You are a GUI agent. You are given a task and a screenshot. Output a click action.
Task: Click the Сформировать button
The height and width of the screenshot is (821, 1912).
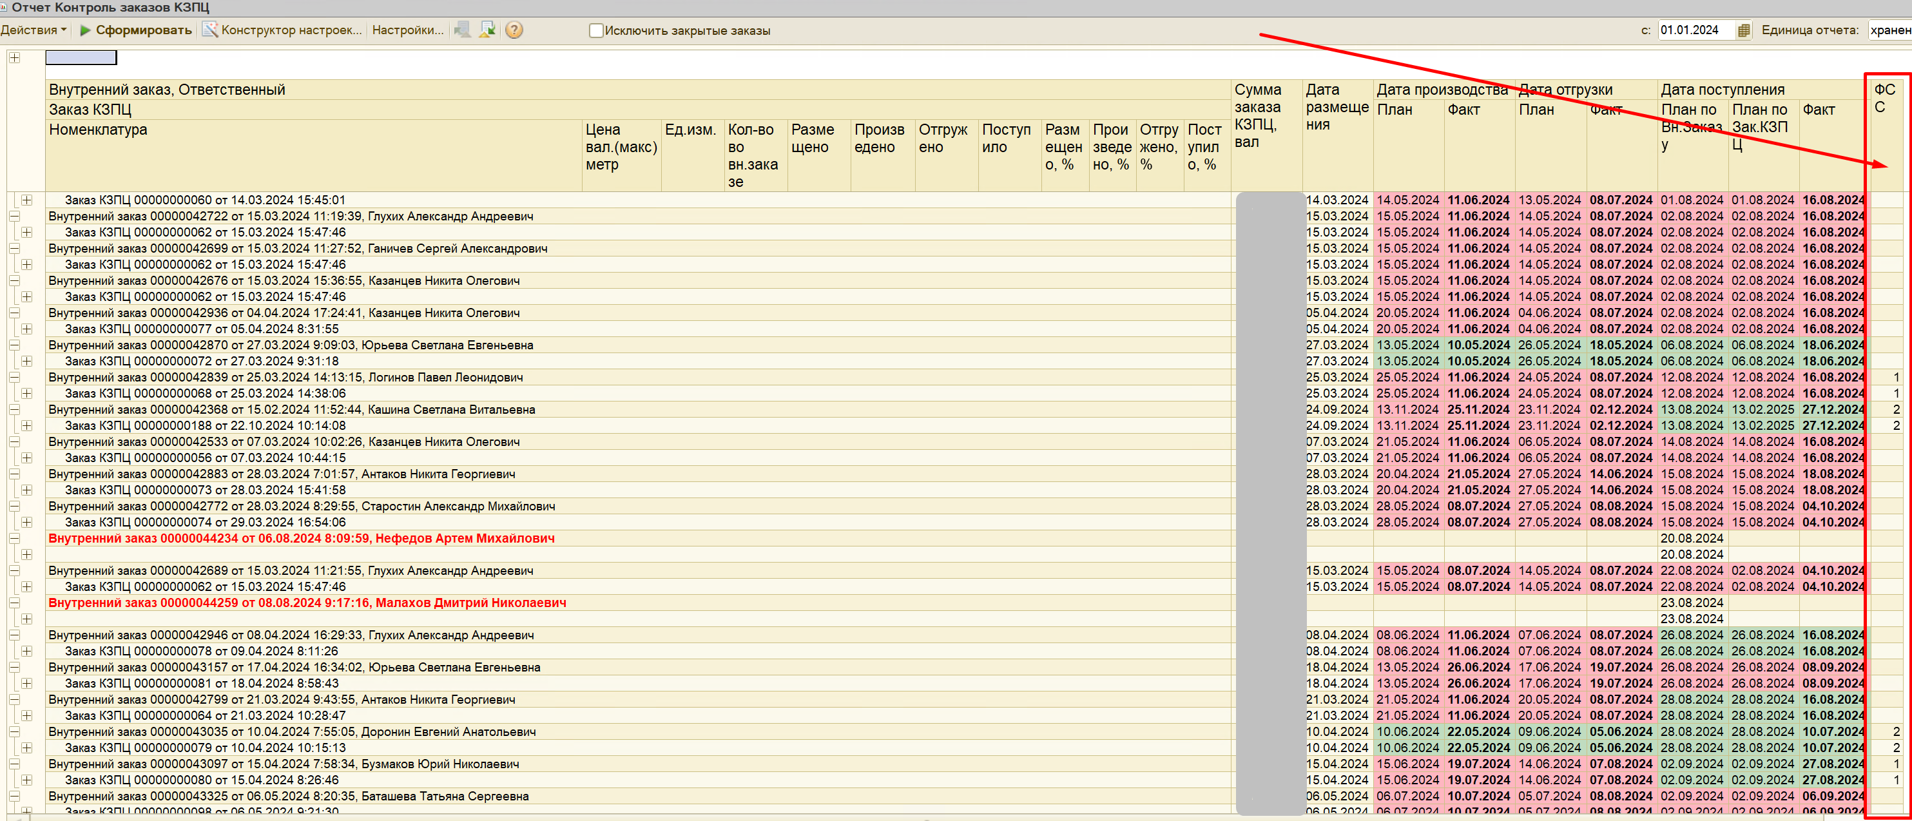point(135,30)
